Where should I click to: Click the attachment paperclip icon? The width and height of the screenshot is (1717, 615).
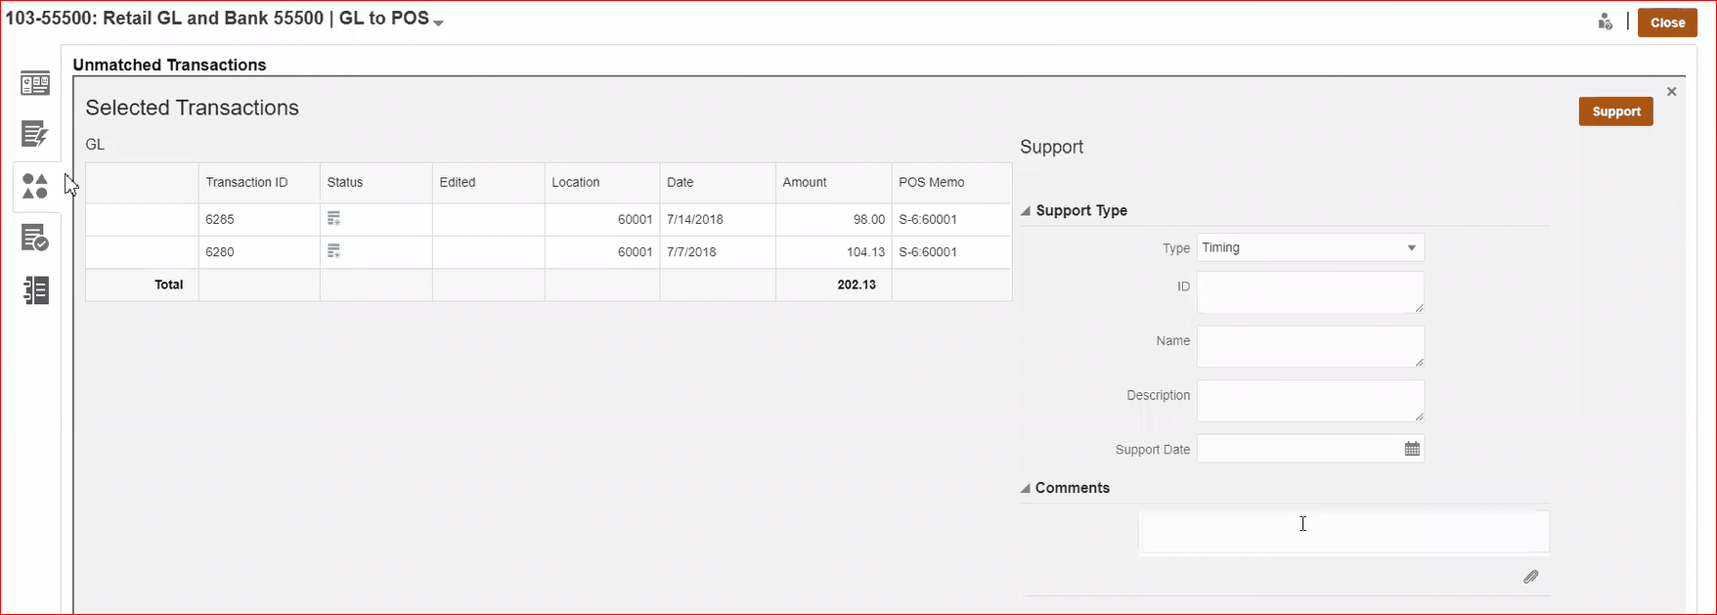pyautogui.click(x=1531, y=577)
